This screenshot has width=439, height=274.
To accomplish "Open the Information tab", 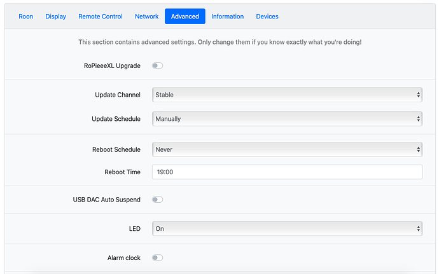I will [x=227, y=17].
